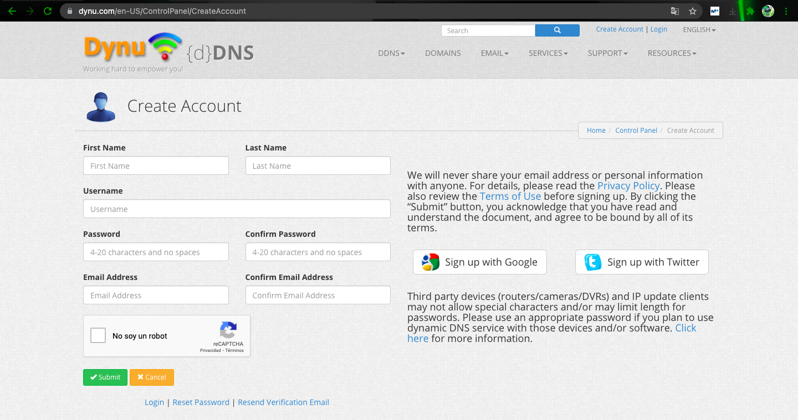Check the 'No soy un robot' checkbox

98,335
